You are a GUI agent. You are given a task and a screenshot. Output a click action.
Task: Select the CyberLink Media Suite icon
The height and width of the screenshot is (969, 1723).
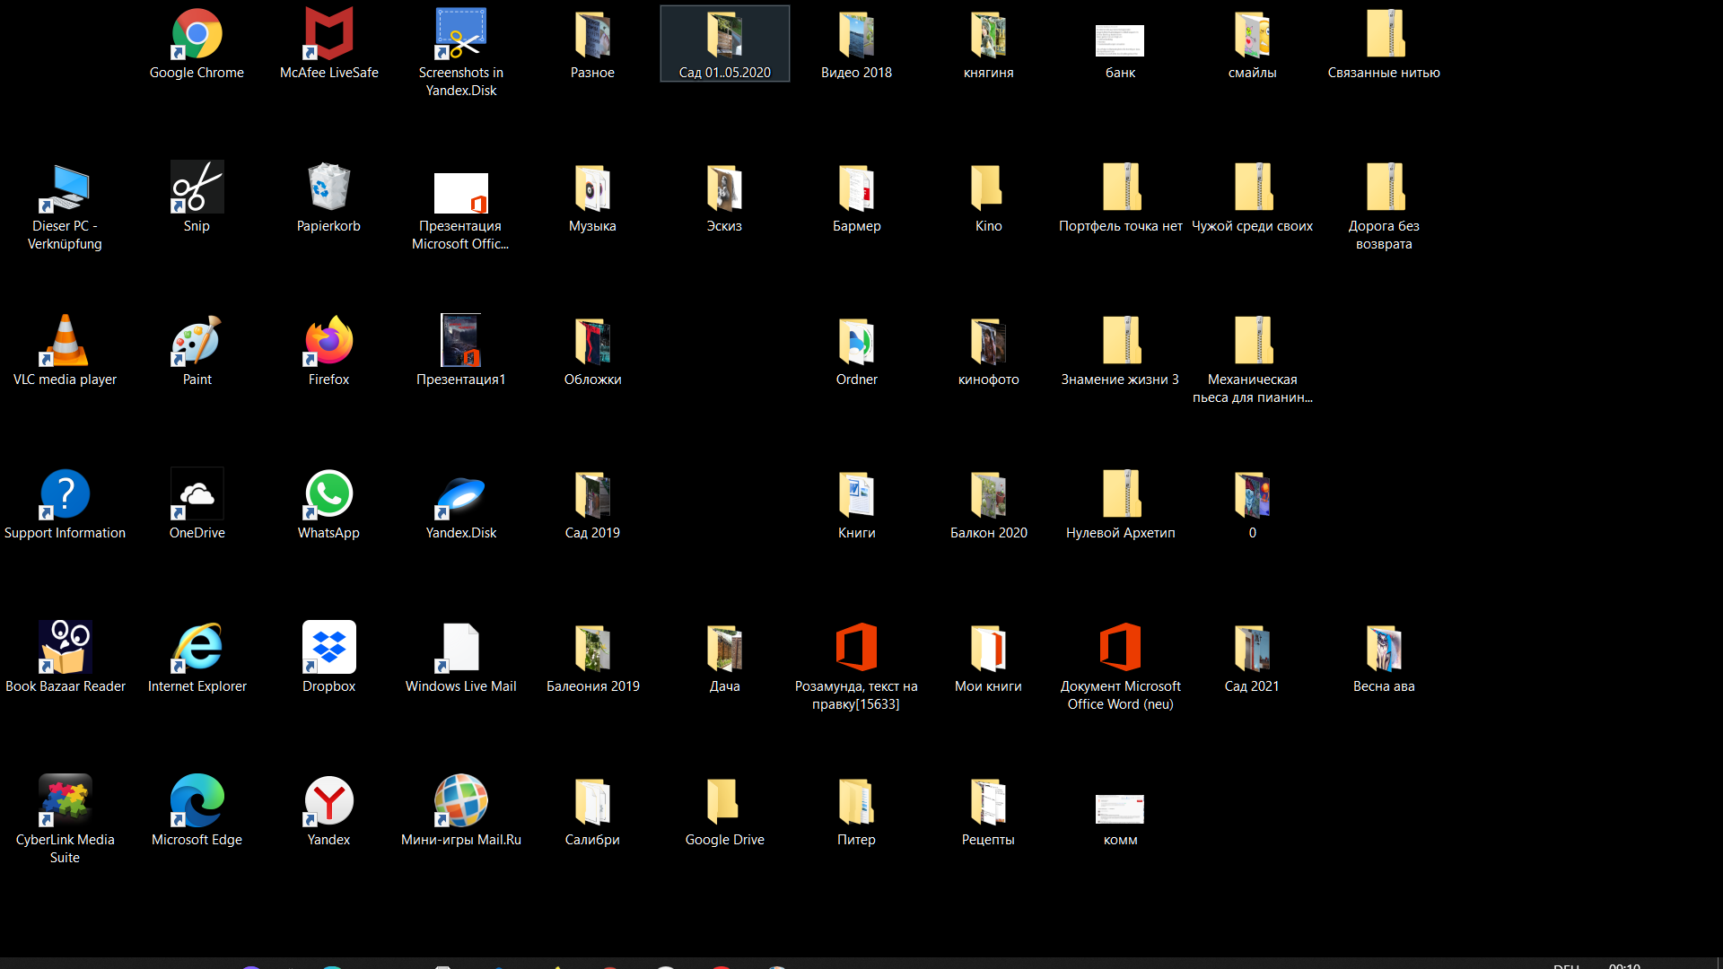tap(65, 801)
